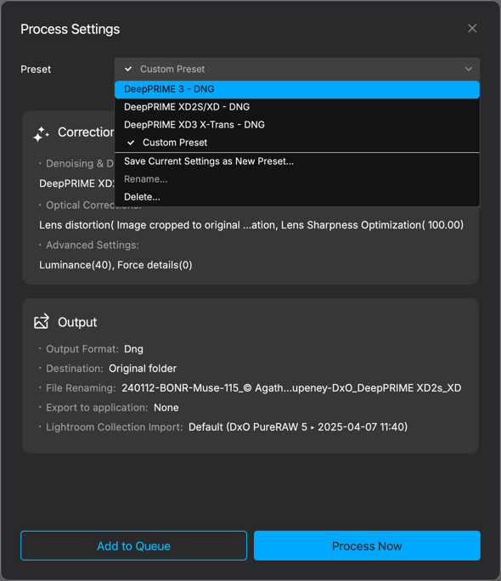Click the Output export icon
The height and width of the screenshot is (581, 501).
click(x=42, y=321)
